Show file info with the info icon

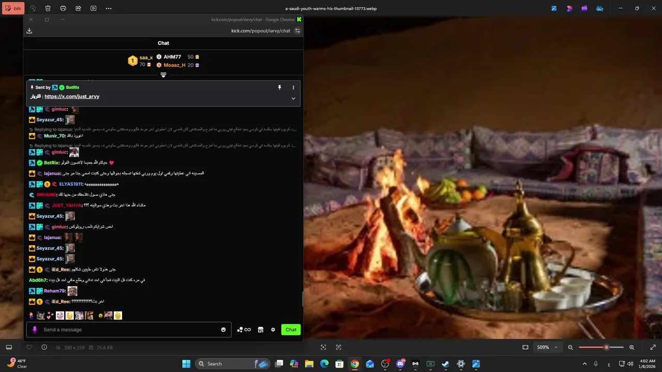click(x=44, y=347)
